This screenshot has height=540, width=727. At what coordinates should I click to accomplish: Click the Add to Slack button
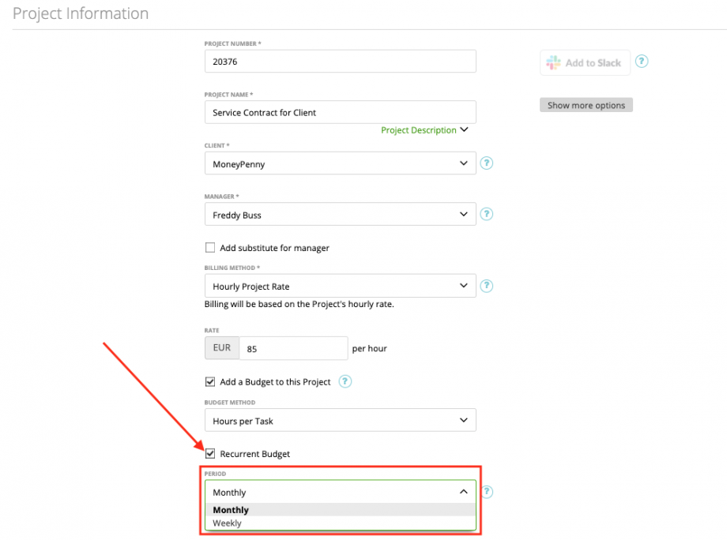[x=584, y=62]
